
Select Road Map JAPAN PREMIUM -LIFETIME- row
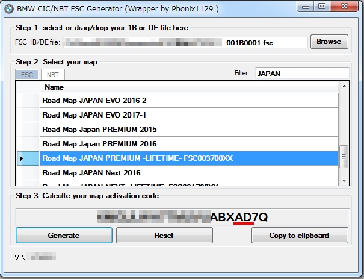click(x=189, y=158)
